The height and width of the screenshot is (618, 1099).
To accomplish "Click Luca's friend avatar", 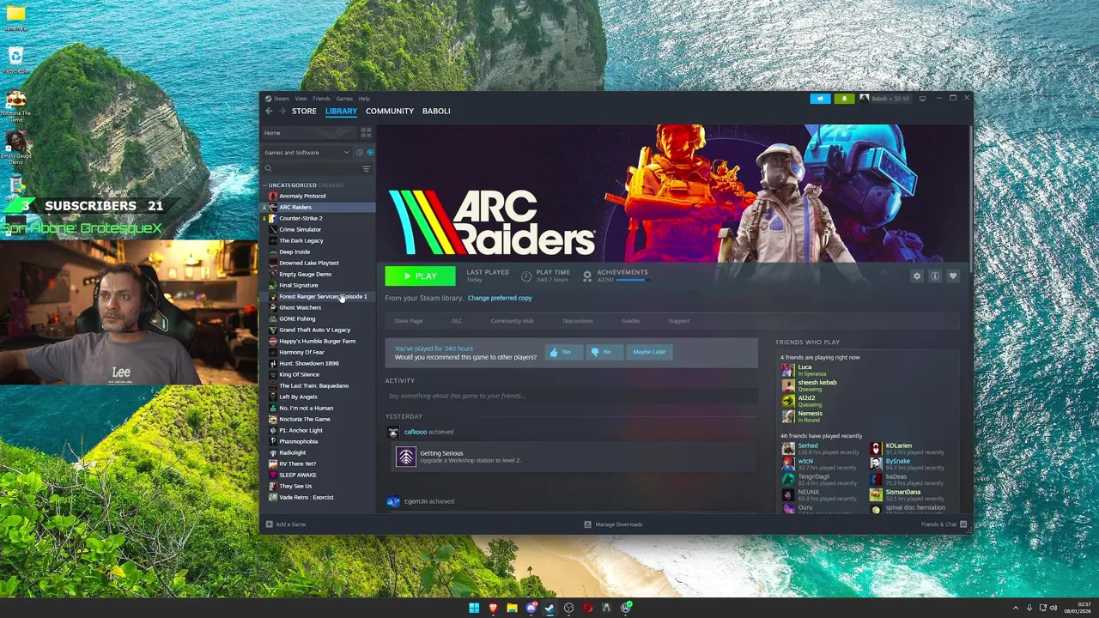I will click(x=787, y=370).
